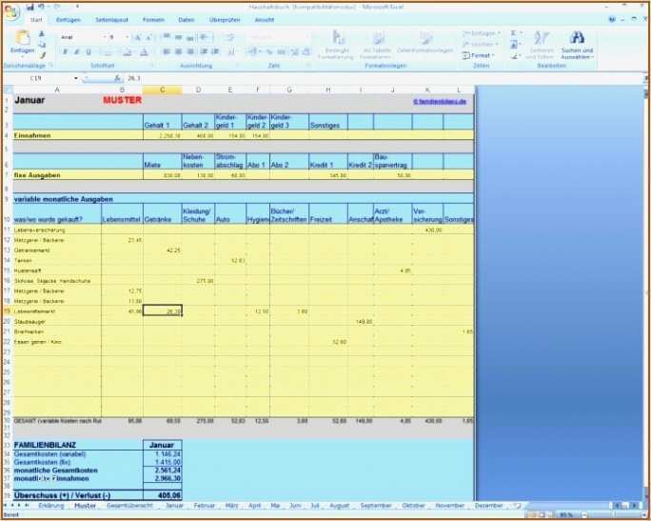Align text to the middle of cell
This screenshot has width=651, height=521.
coord(179,37)
